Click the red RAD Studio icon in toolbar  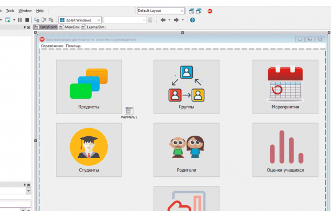click(210, 11)
